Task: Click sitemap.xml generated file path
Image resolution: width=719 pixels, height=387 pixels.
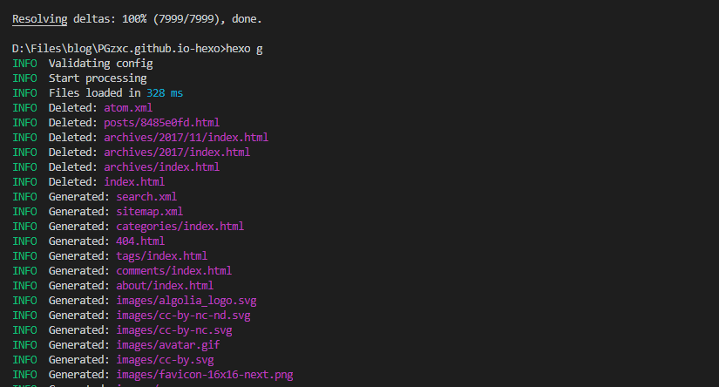Action: pyautogui.click(x=150, y=212)
